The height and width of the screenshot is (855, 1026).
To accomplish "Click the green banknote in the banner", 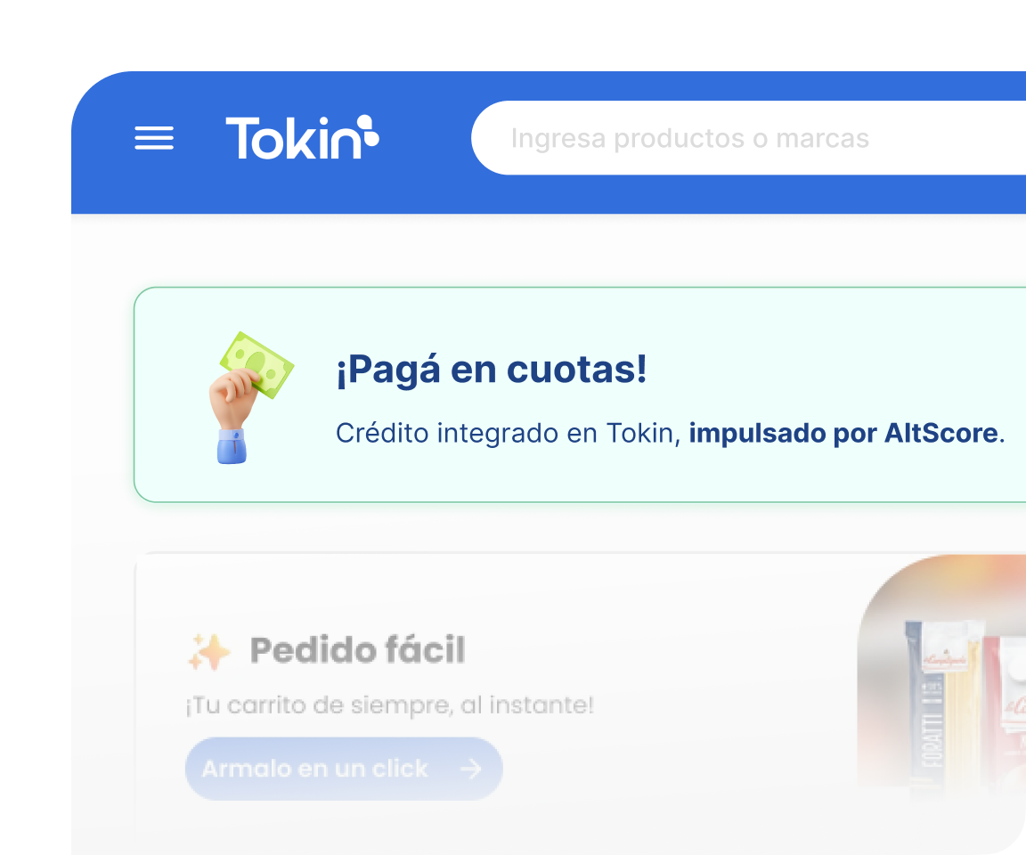I will pos(256,364).
